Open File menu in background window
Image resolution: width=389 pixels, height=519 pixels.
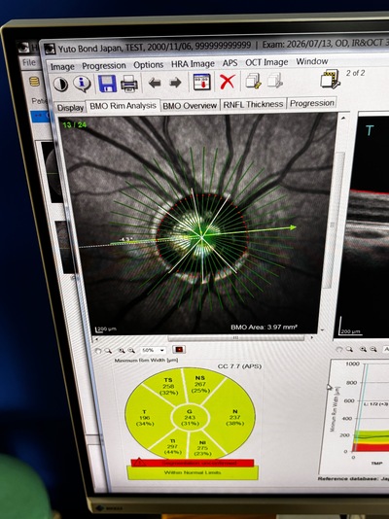(29, 62)
